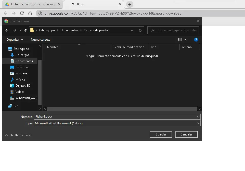Open Descargas folder in sidebar

(20, 55)
